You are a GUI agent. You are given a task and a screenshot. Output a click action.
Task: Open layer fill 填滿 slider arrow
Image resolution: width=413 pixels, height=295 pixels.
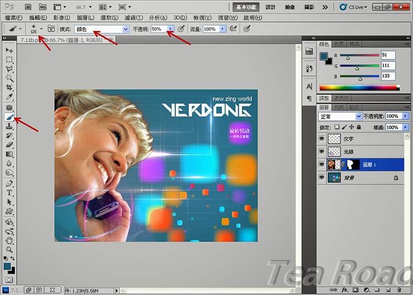pyautogui.click(x=405, y=127)
